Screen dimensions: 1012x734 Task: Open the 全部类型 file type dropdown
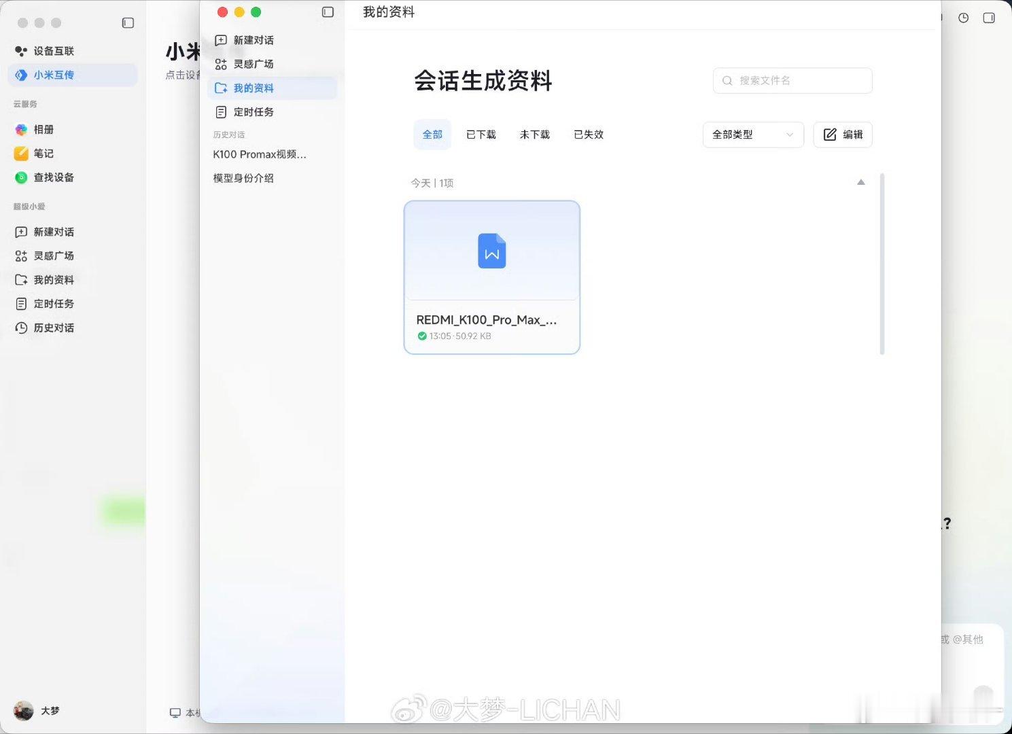(x=753, y=135)
